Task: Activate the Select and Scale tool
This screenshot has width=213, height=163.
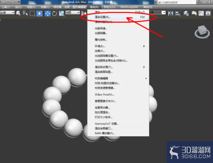Action: point(61,14)
